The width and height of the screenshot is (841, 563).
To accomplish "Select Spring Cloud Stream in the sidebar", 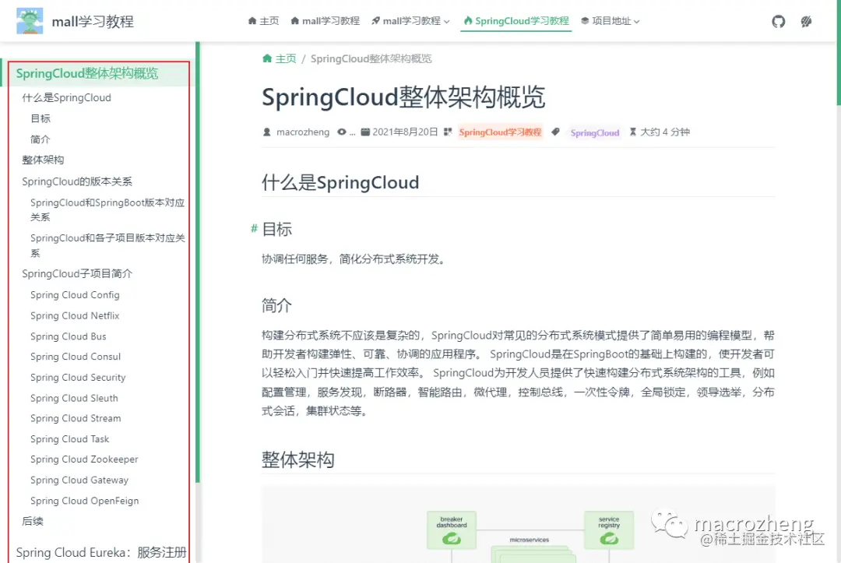I will (x=76, y=418).
